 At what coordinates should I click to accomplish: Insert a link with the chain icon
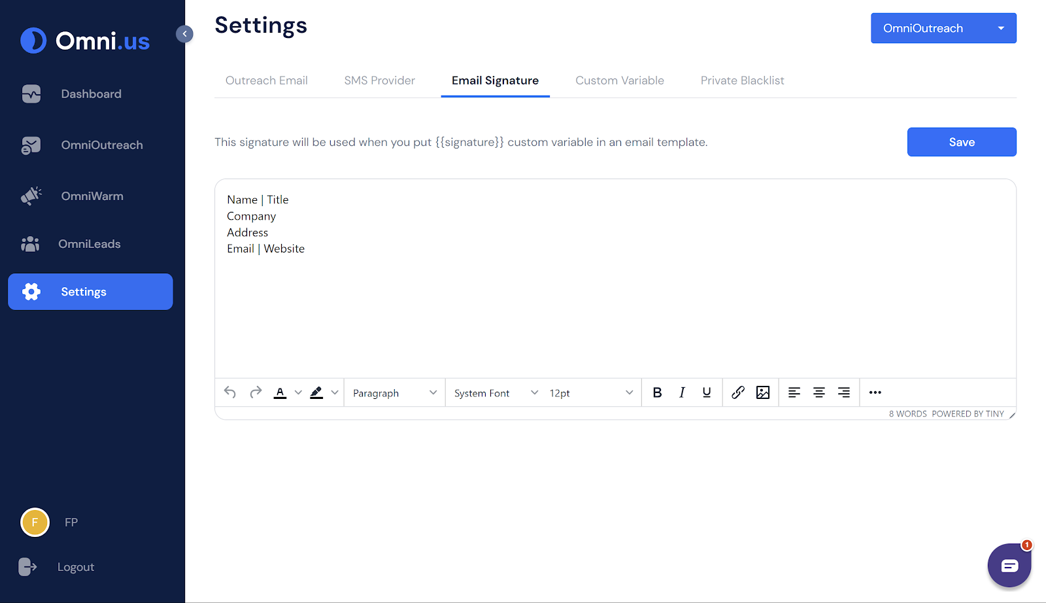(x=738, y=392)
